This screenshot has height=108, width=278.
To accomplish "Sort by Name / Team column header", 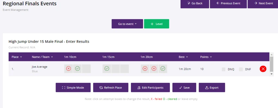I will [42, 57].
